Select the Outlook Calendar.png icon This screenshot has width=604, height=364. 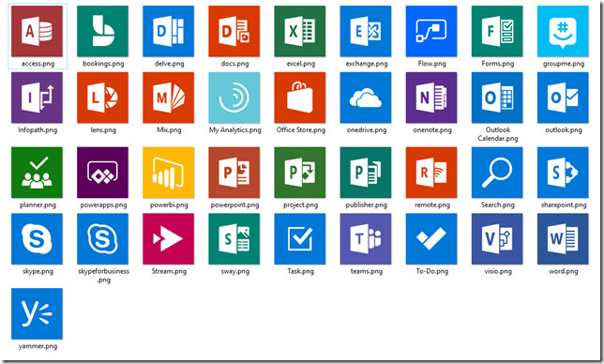pyautogui.click(x=497, y=98)
